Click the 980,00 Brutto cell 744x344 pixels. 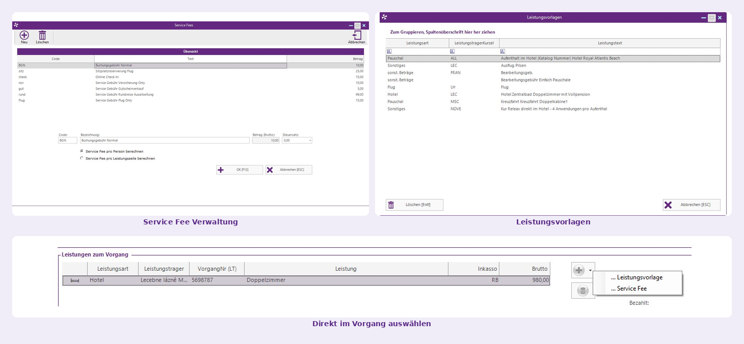tap(524, 280)
